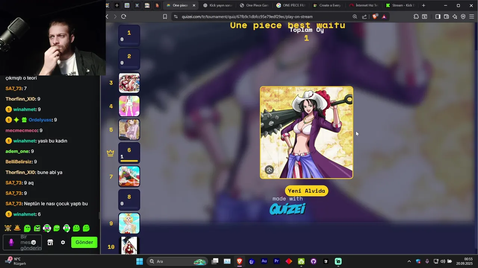Click the green Gönder send button
Image resolution: width=478 pixels, height=268 pixels.
click(84, 242)
